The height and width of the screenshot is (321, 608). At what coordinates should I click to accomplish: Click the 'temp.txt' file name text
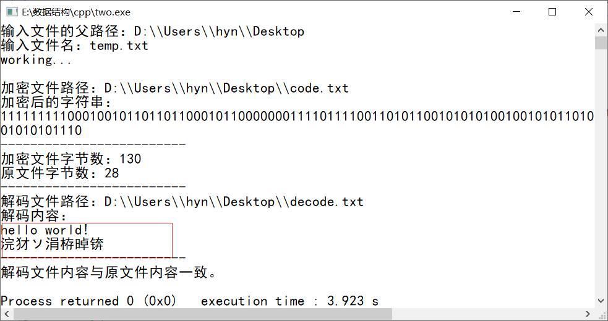coord(119,46)
